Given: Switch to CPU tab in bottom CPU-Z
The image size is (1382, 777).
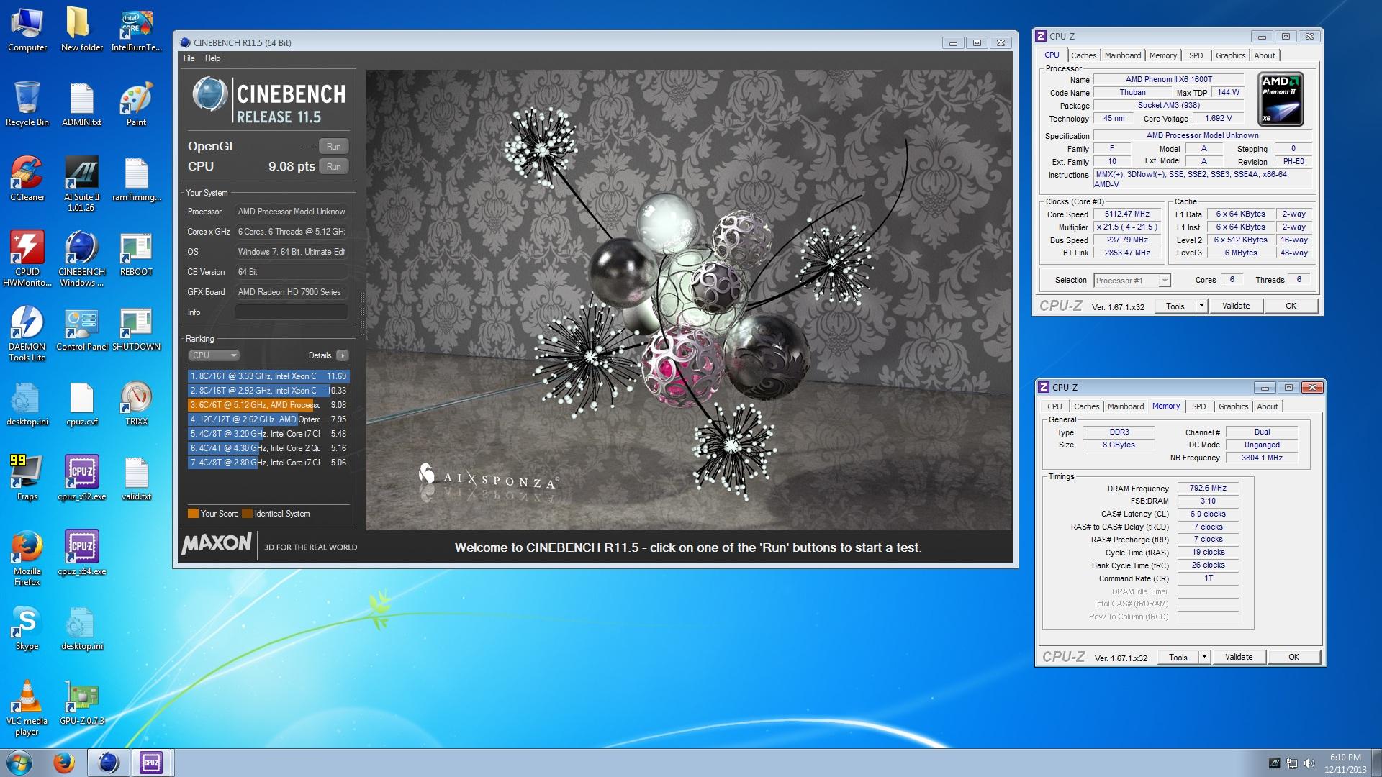Looking at the screenshot, I should pos(1054,406).
